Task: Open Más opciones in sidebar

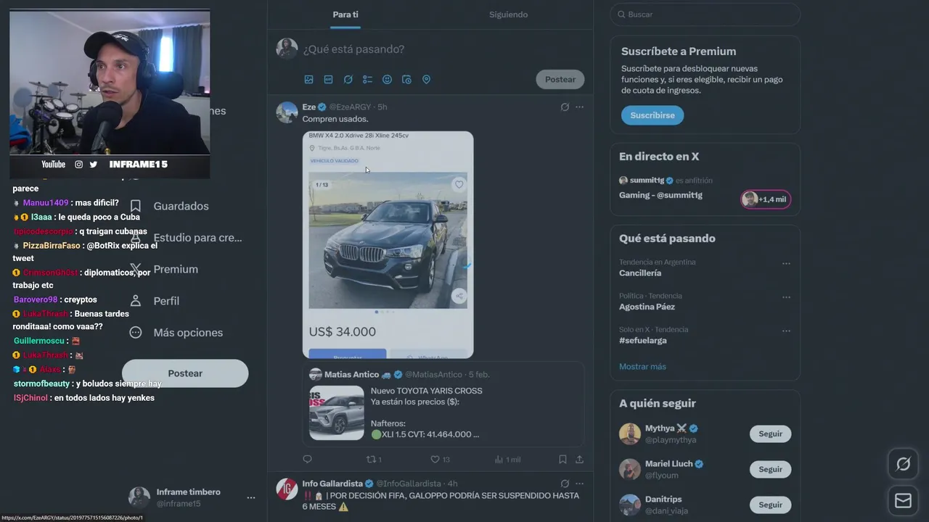Action: click(x=176, y=333)
